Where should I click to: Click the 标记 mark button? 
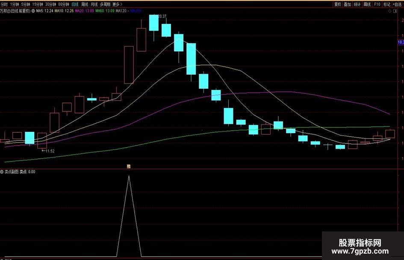[x=387, y=4]
